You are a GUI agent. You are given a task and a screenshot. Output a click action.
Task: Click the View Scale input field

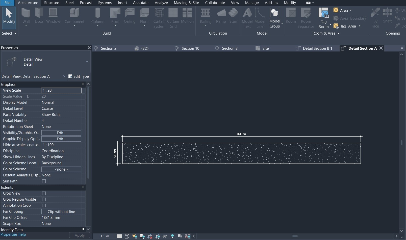[61, 90]
